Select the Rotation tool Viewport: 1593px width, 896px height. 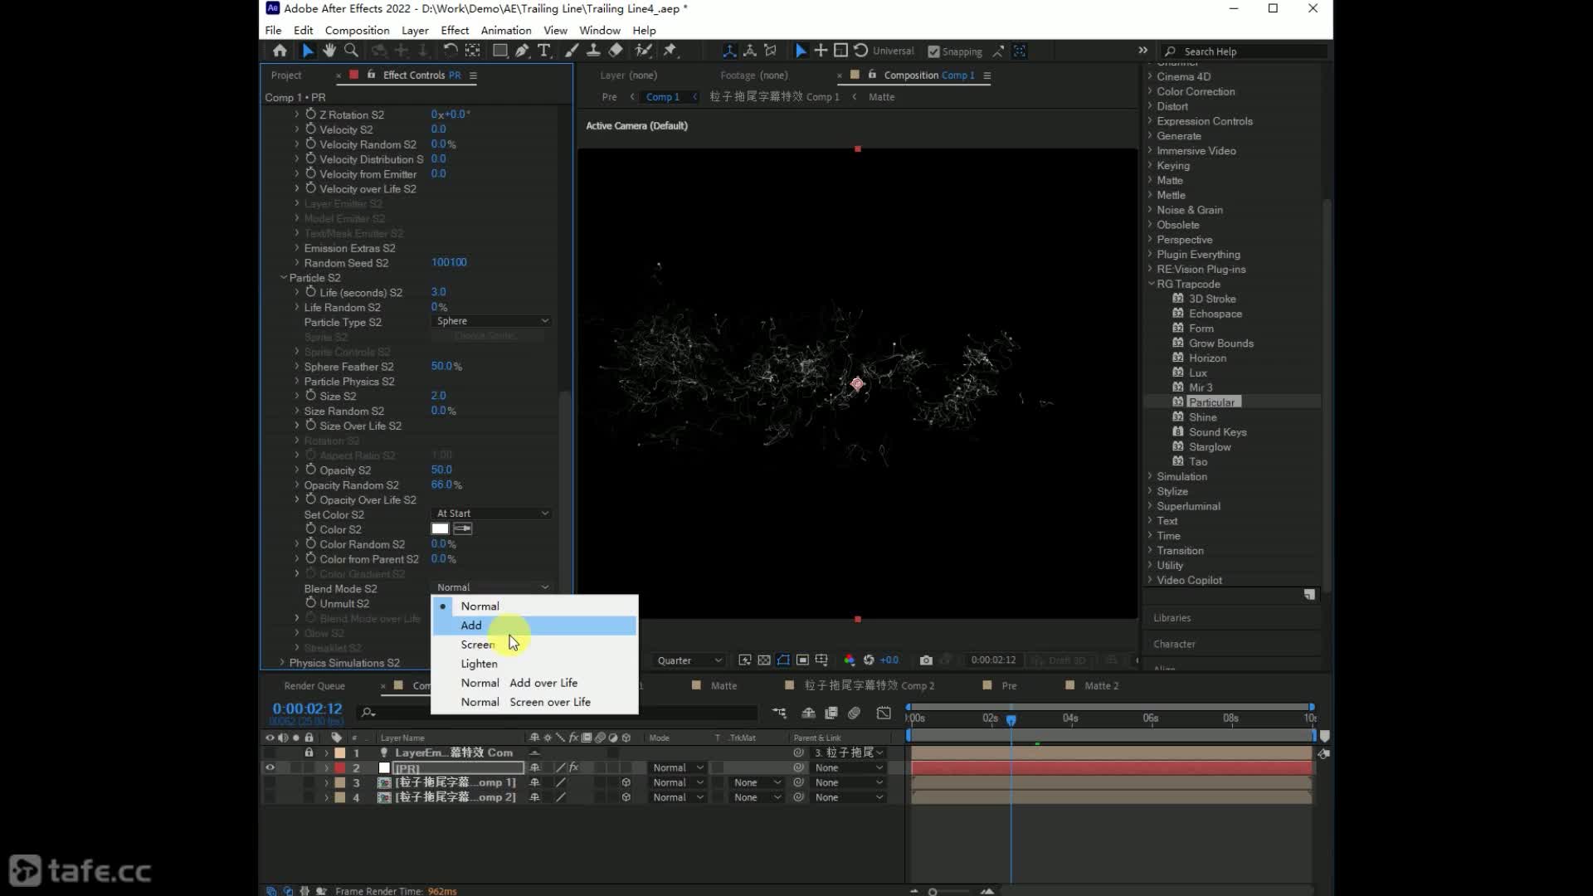(451, 51)
